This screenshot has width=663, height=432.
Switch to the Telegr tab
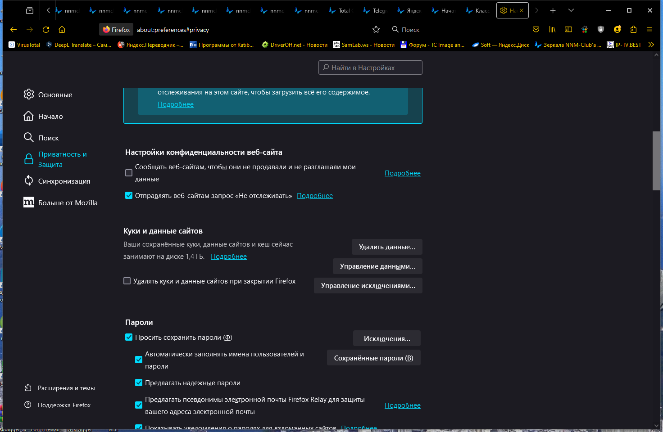pyautogui.click(x=375, y=10)
